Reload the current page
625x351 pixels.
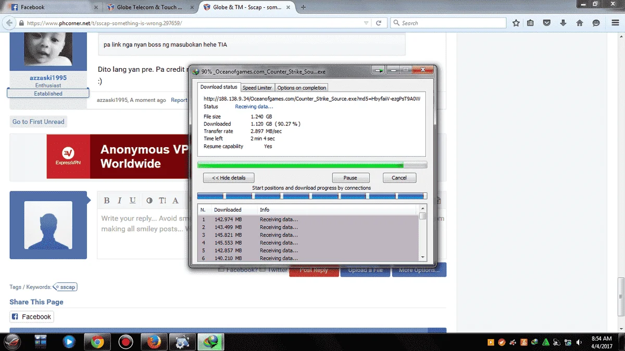[x=379, y=23]
